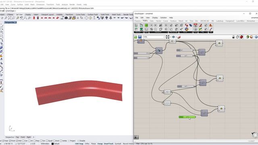
Task: Select the Smaller Than comparison component icon
Action: pyautogui.click(x=166, y=29)
